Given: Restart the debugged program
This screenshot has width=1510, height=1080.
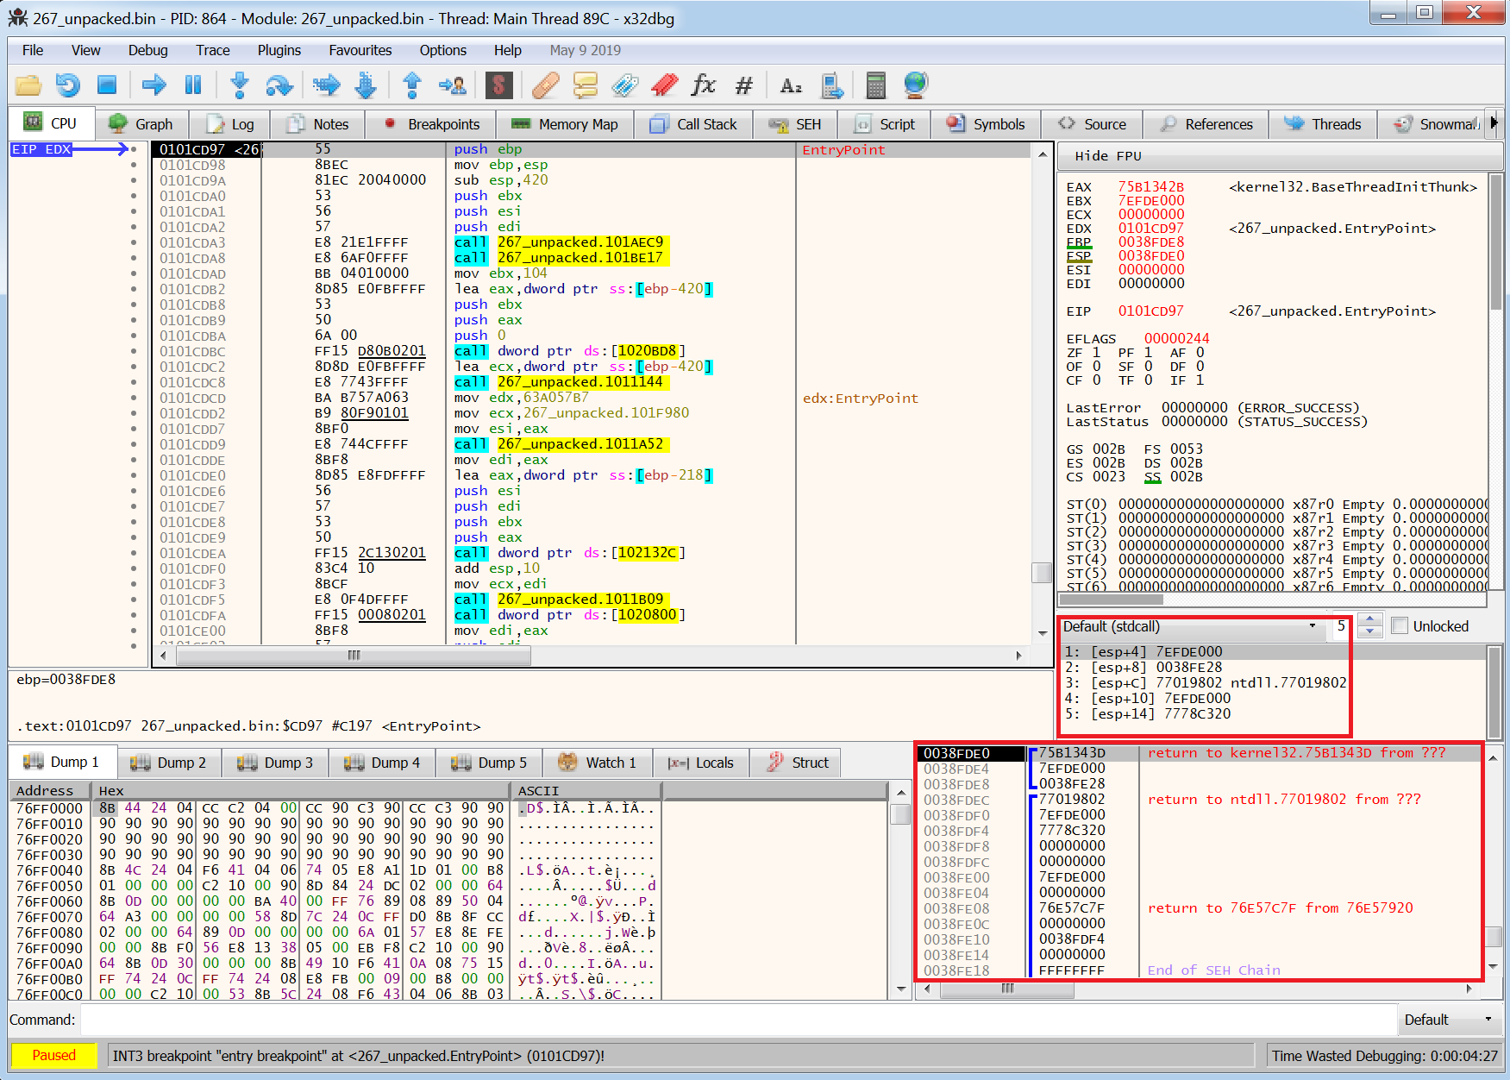Looking at the screenshot, I should point(67,85).
